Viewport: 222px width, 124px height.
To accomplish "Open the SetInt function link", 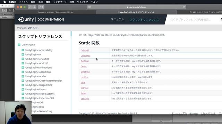I will (x=83, y=93).
